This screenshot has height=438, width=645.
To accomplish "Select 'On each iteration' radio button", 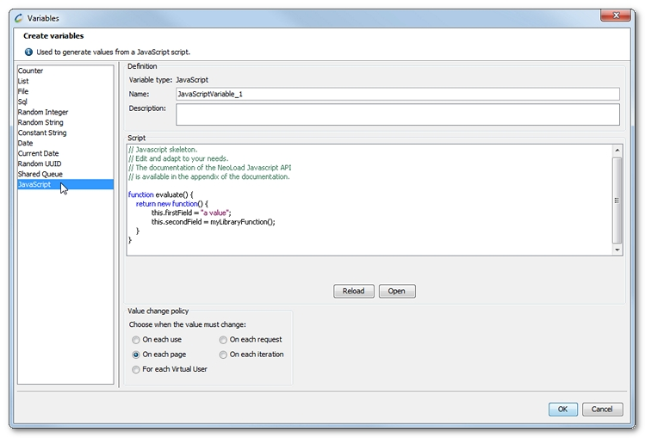I will pos(224,355).
